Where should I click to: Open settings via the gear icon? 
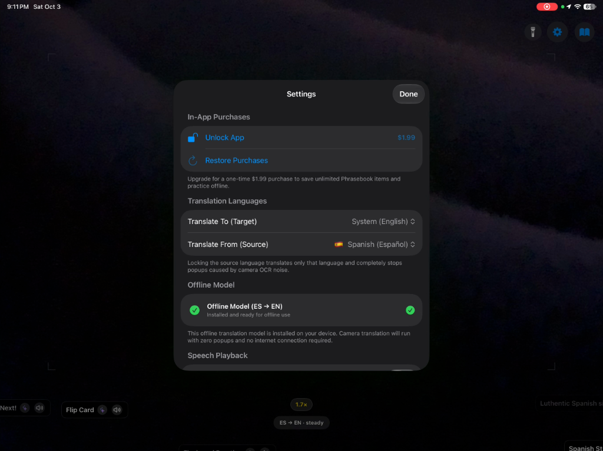(x=557, y=32)
